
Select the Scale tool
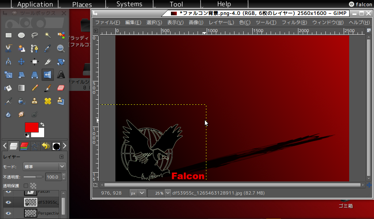pos(8,75)
